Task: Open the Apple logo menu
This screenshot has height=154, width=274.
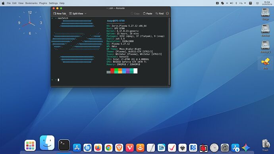Action: pos(3,3)
